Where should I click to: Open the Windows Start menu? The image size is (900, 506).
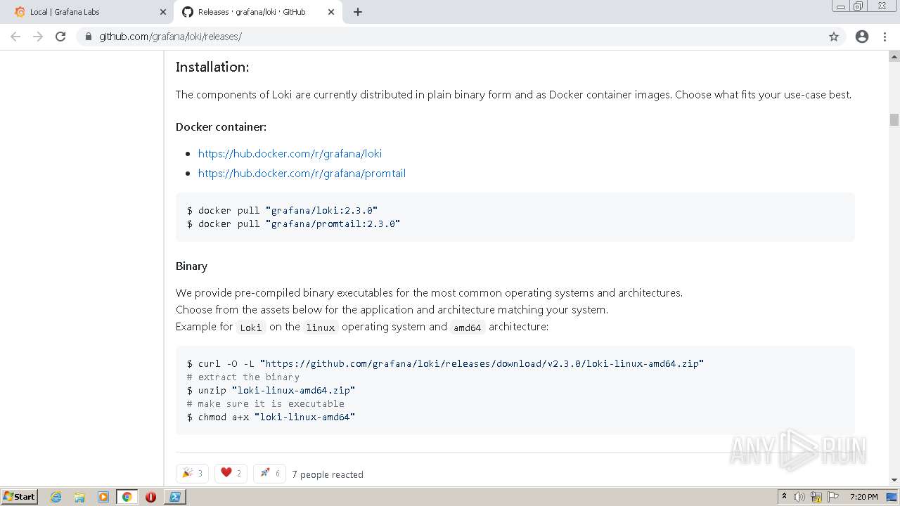point(19,496)
